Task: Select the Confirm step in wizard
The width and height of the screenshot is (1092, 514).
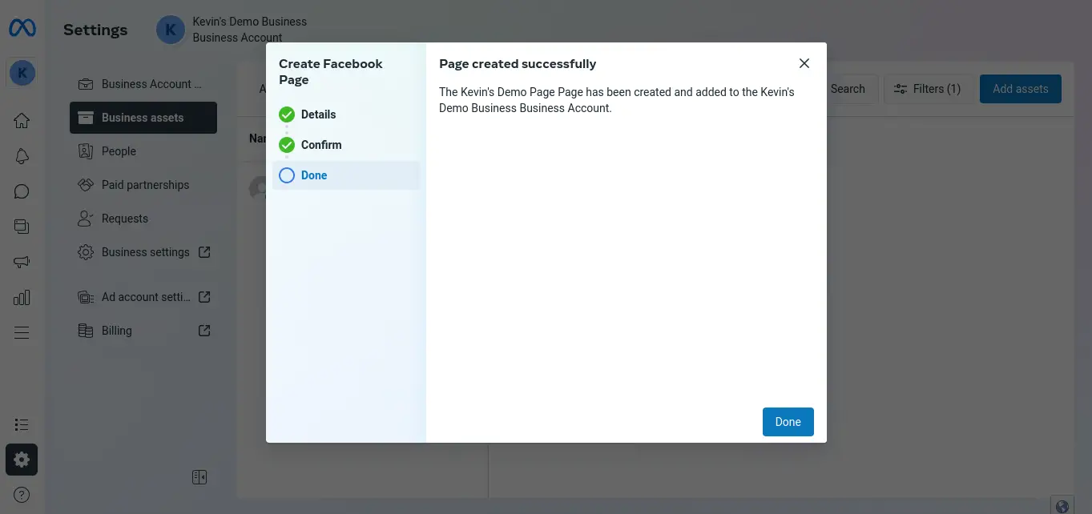Action: click(x=320, y=145)
